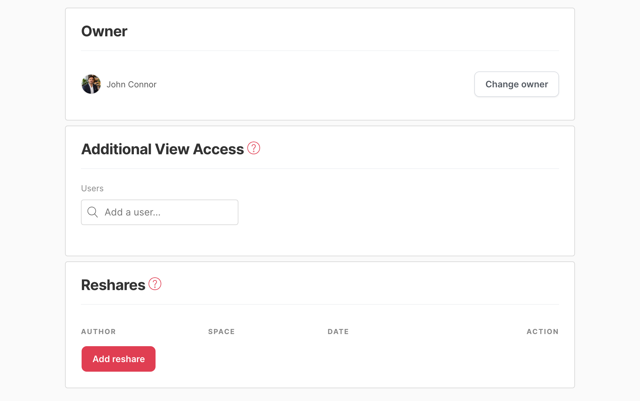The image size is (640, 401).
Task: Click the search magnifier in user field
Action: click(93, 212)
